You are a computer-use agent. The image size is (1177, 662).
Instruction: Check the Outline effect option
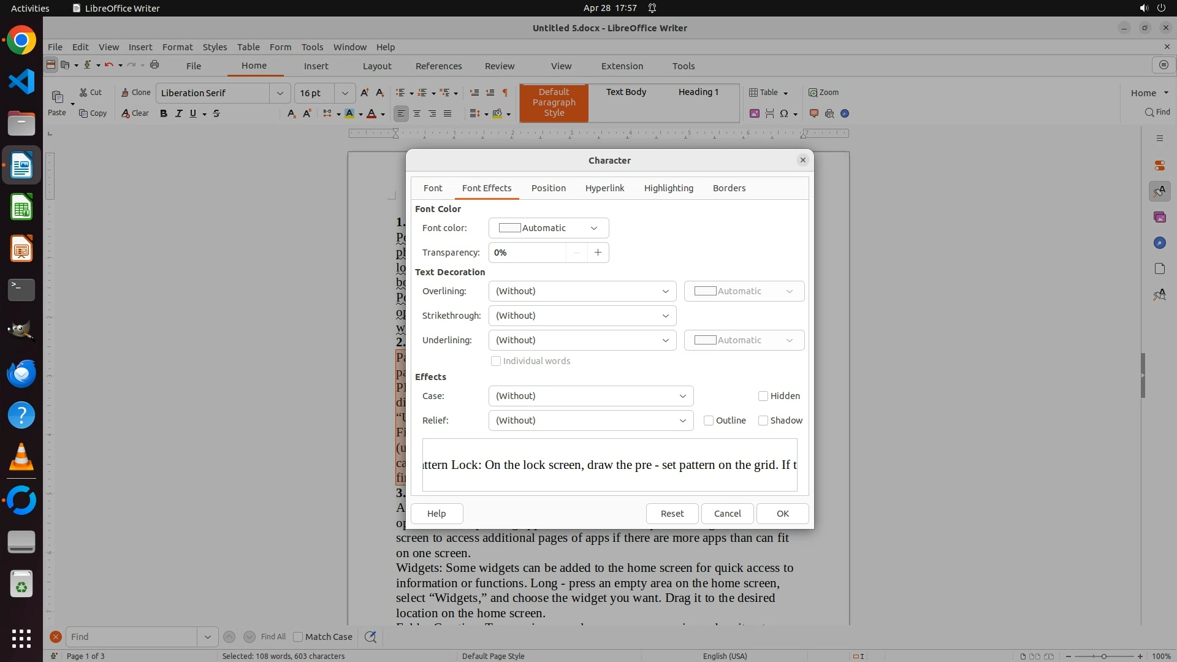click(709, 420)
